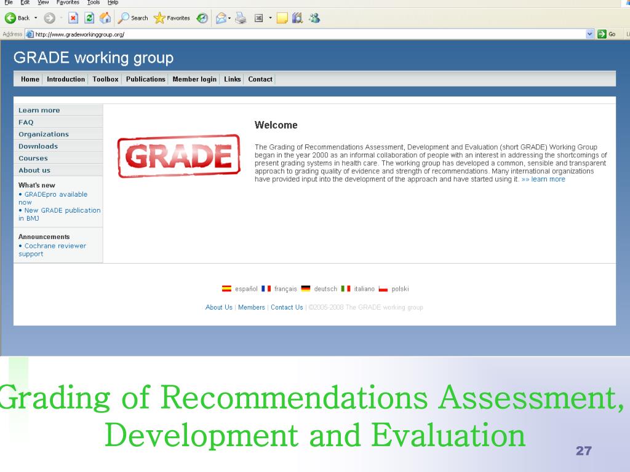Open the Edit icon dropdown arrow
This screenshot has height=472, width=630.
270,18
